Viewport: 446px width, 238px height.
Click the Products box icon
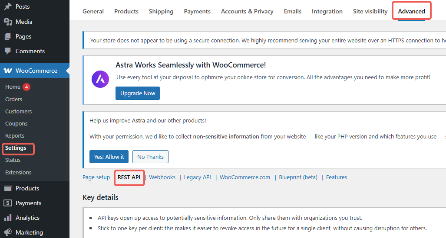(x=8, y=188)
